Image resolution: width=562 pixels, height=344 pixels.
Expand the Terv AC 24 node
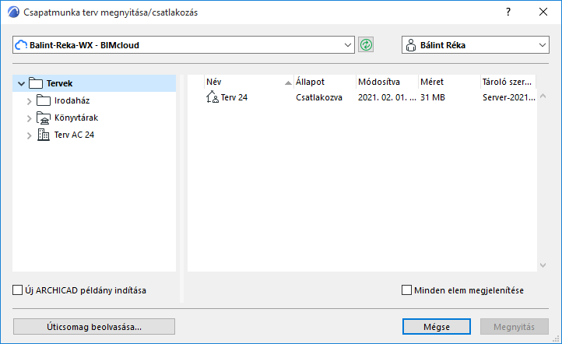pyautogui.click(x=29, y=135)
